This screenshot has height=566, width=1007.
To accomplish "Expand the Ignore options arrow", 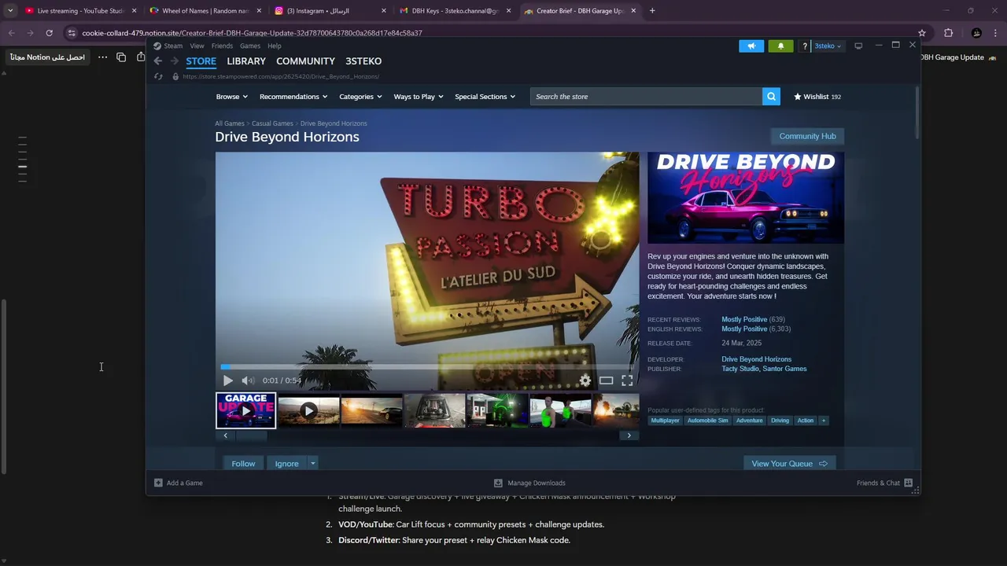I will pyautogui.click(x=312, y=464).
